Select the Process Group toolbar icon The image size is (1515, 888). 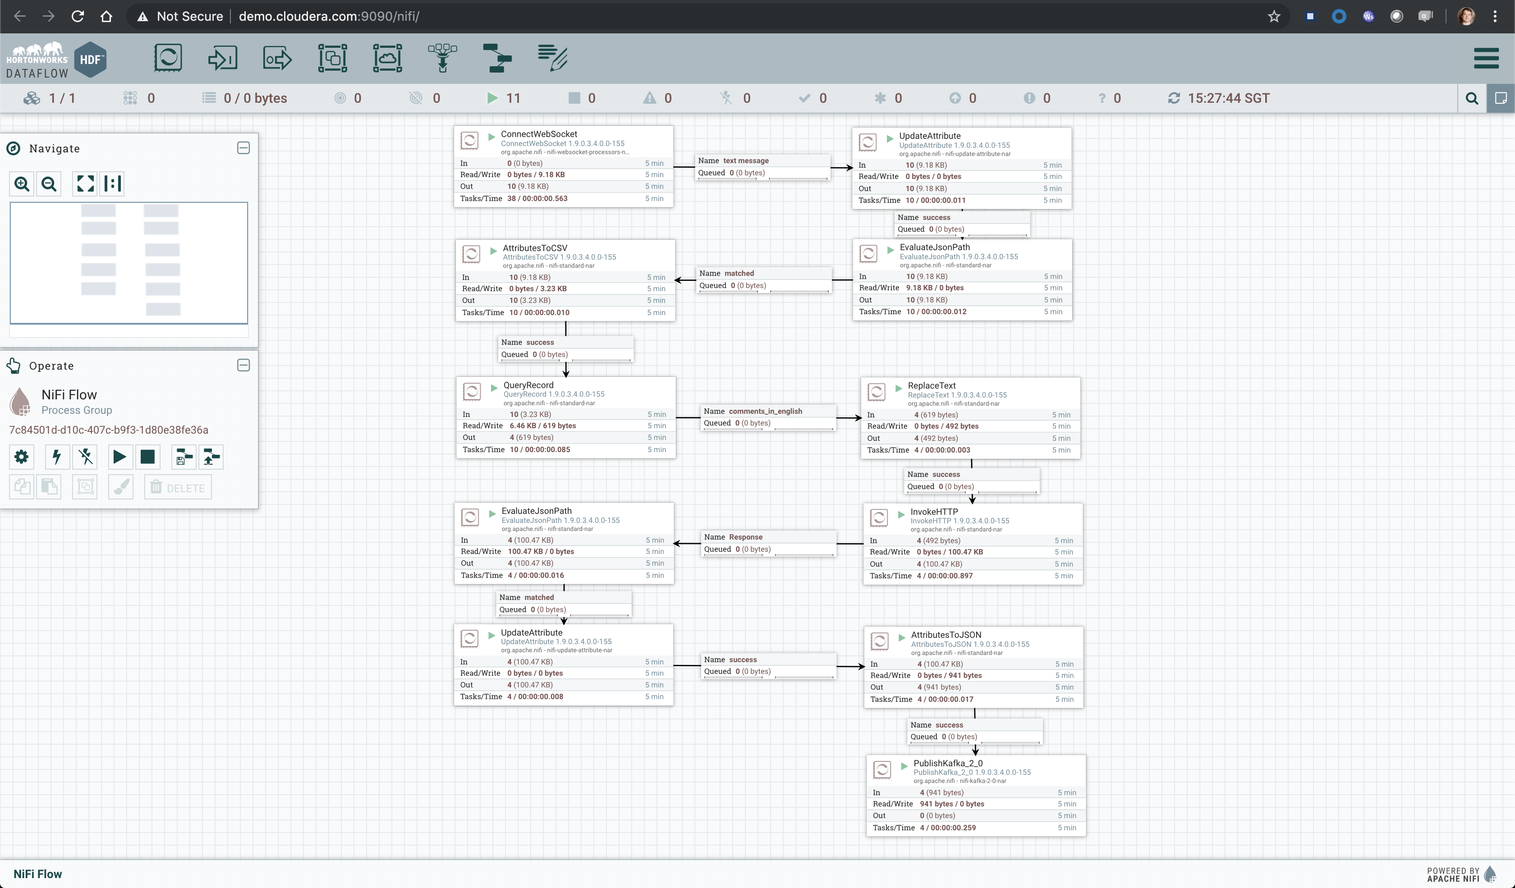(x=332, y=58)
